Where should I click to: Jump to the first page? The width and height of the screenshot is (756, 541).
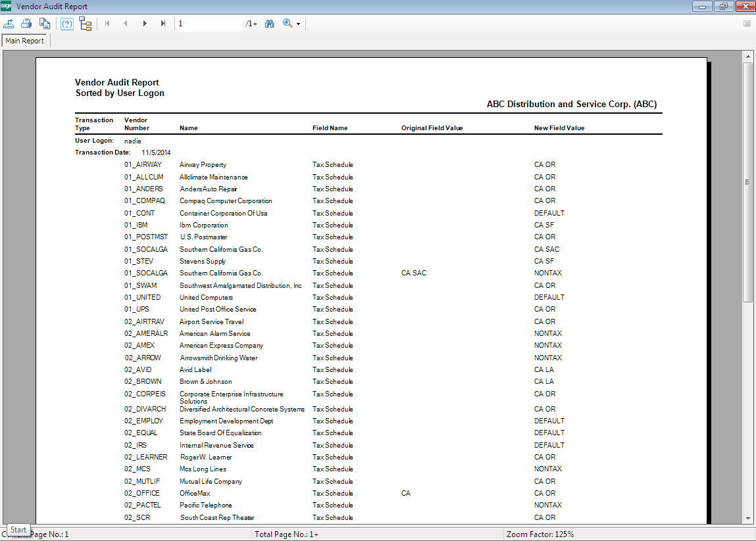[x=107, y=24]
